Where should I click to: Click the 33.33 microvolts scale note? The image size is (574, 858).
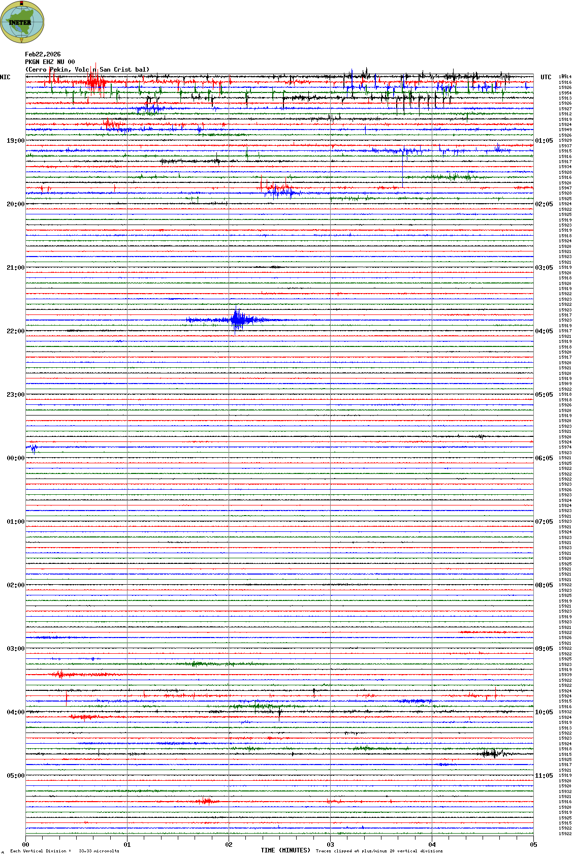coord(99,851)
